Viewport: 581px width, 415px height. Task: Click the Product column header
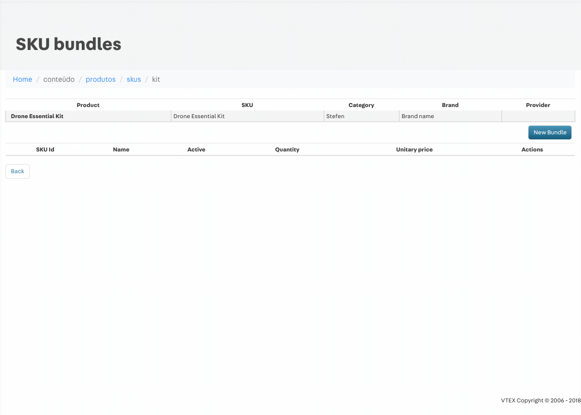[88, 105]
